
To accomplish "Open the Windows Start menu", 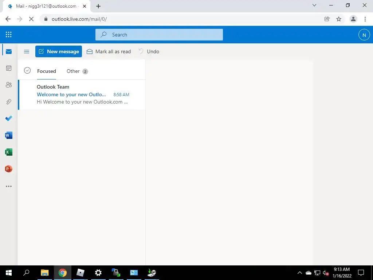I will pyautogui.click(x=9, y=273).
